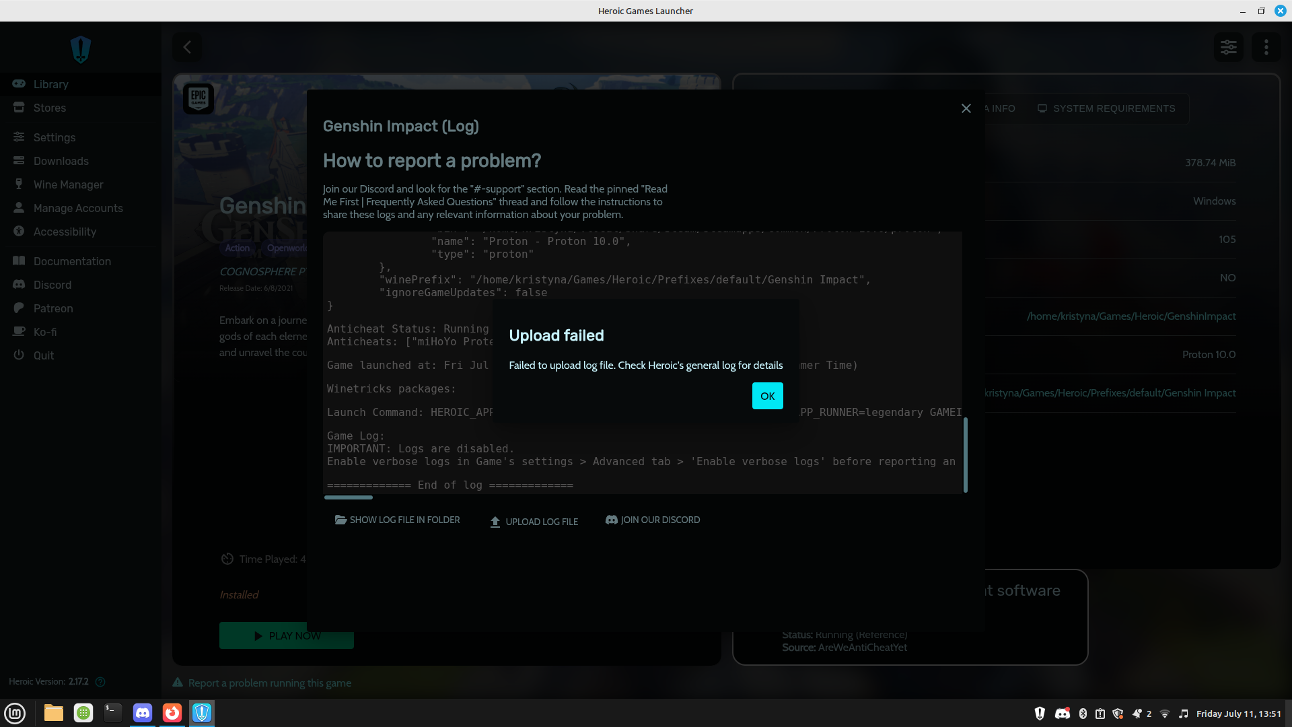Click the Play Now button

point(287,635)
